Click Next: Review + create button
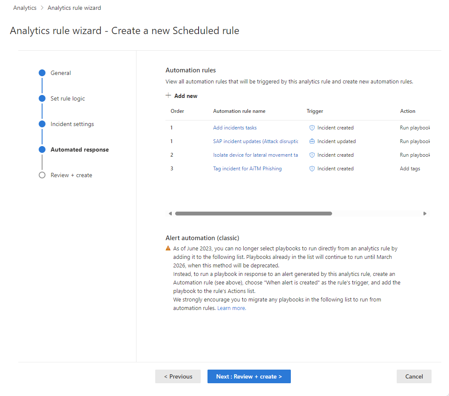 [x=249, y=376]
